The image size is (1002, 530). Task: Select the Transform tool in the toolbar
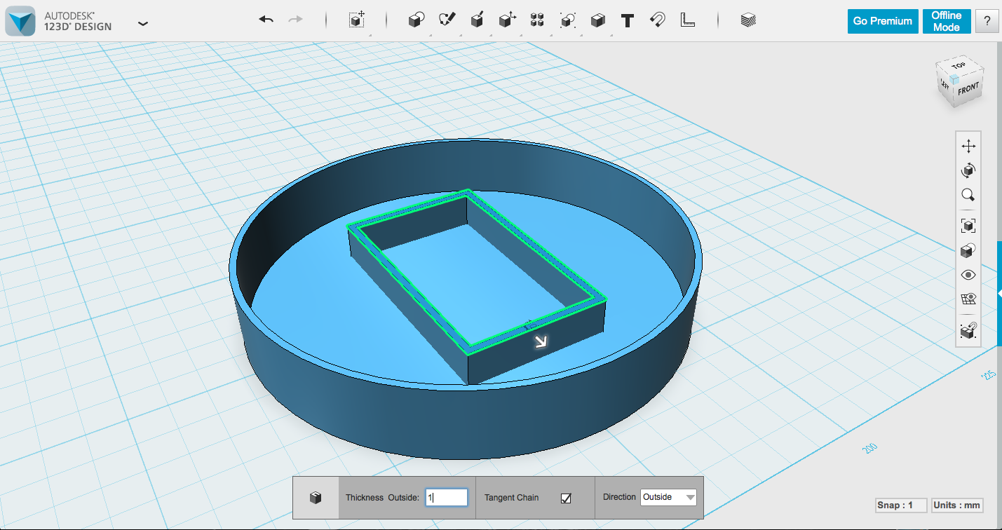point(356,20)
